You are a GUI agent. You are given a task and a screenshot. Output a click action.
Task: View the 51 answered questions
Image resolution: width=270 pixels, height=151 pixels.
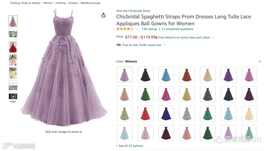point(177,29)
